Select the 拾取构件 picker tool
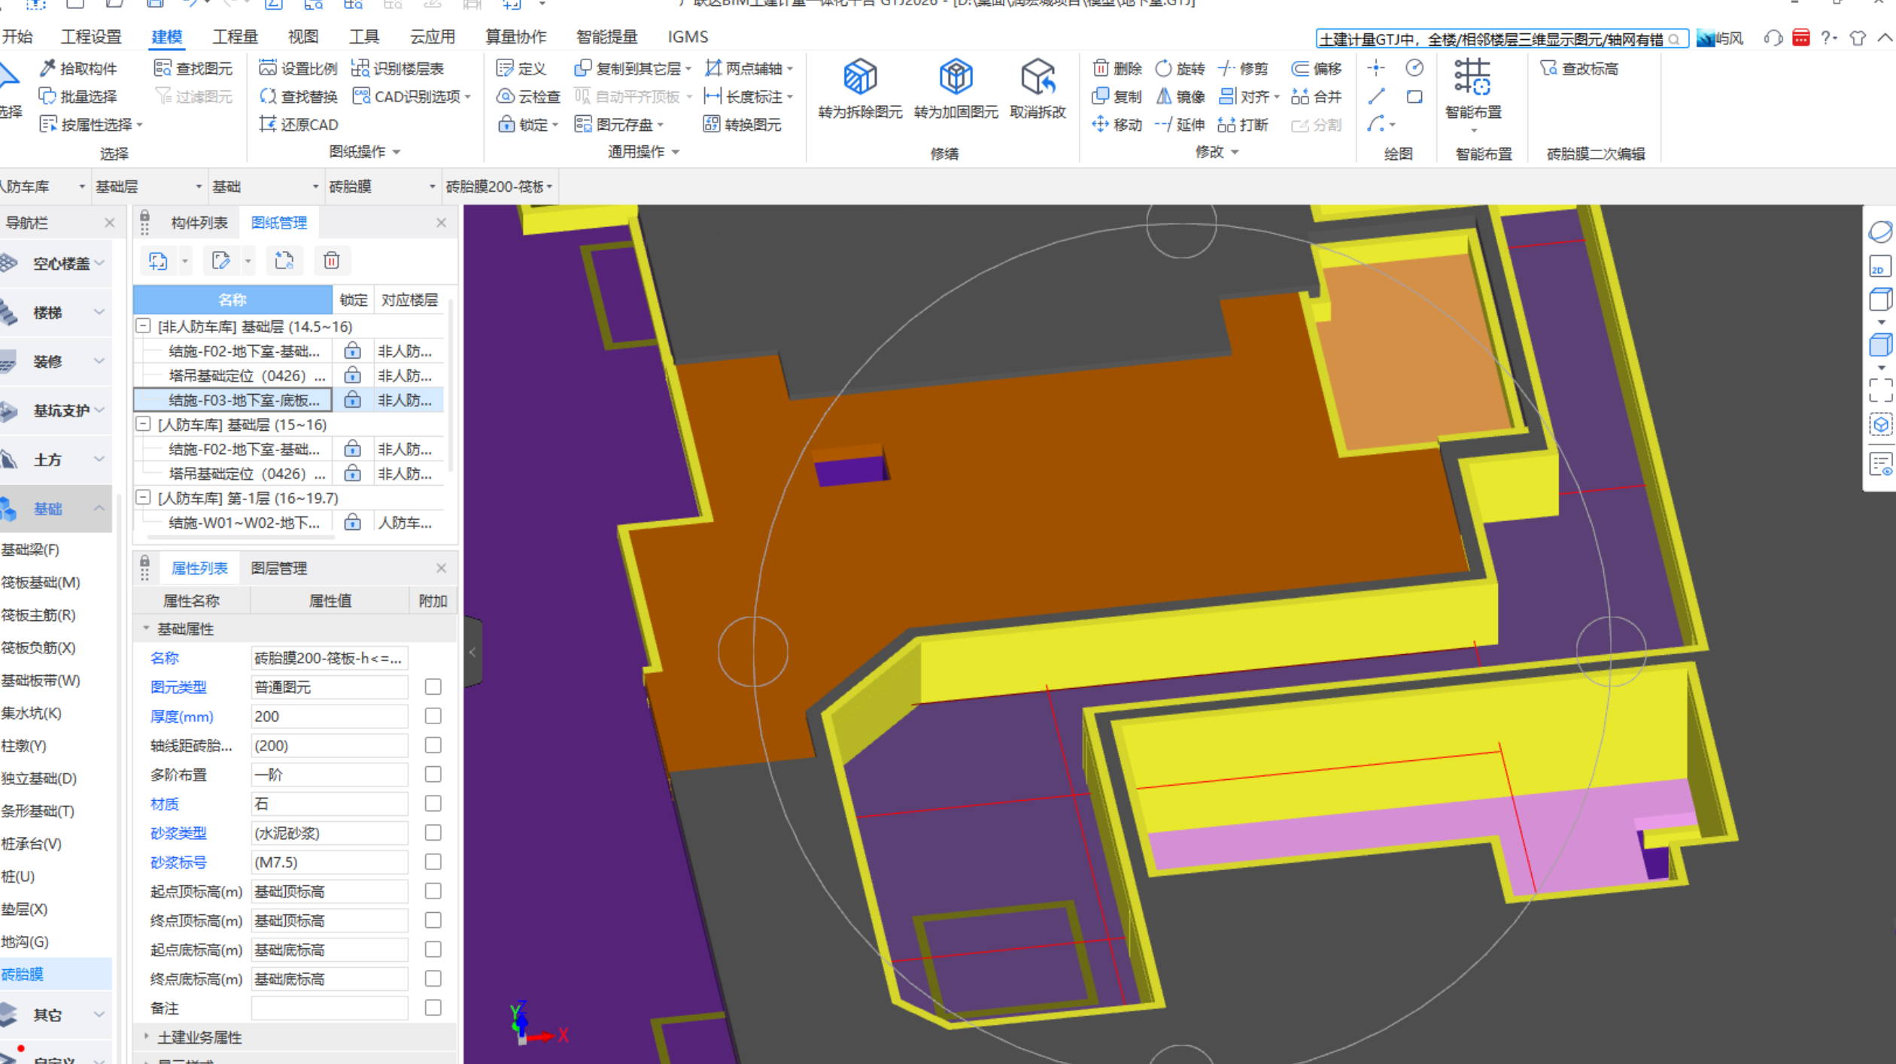This screenshot has height=1064, width=1896. click(78, 68)
